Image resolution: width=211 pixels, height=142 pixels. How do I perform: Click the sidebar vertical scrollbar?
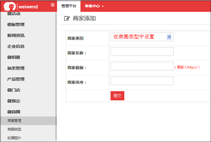pyautogui.click(x=56, y=76)
